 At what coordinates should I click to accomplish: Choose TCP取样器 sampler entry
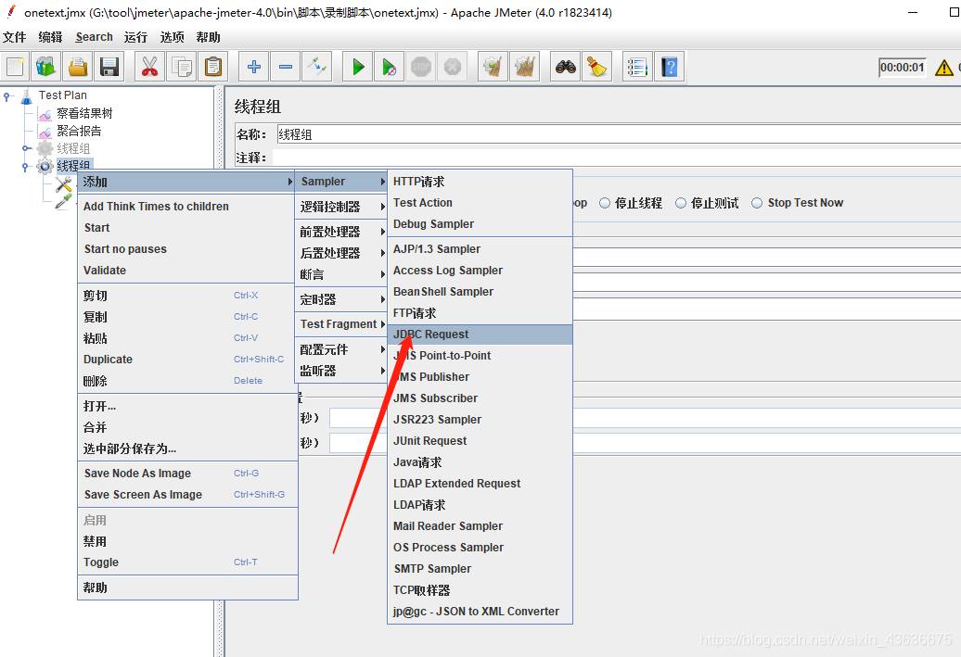pyautogui.click(x=480, y=590)
